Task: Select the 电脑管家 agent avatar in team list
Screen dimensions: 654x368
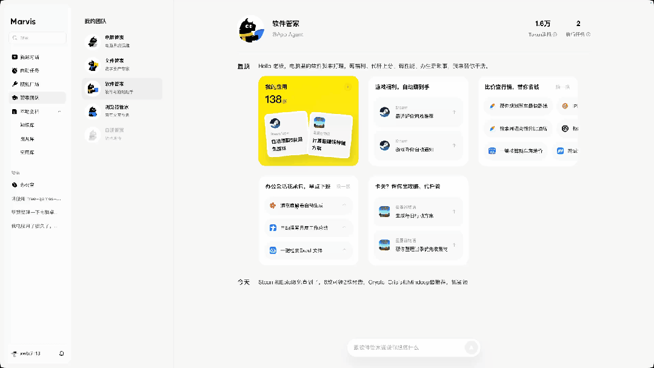Action: (93, 41)
